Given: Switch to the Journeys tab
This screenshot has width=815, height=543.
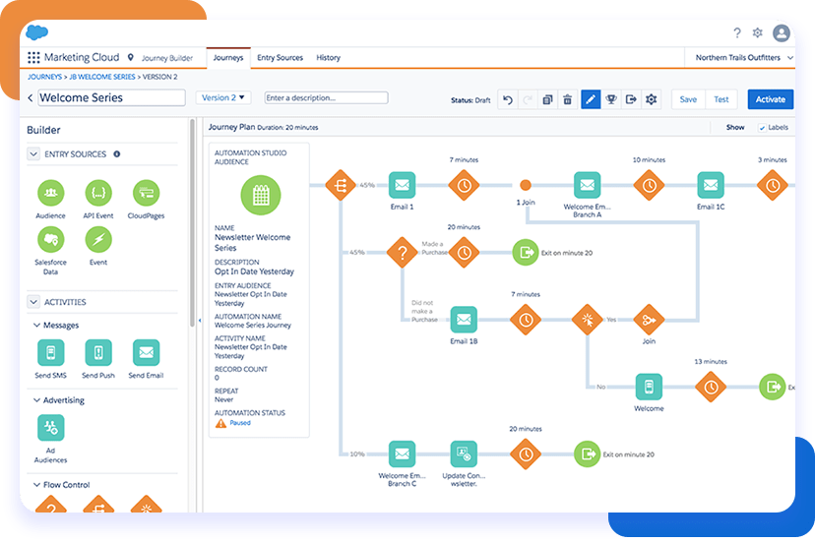Looking at the screenshot, I should pos(228,58).
